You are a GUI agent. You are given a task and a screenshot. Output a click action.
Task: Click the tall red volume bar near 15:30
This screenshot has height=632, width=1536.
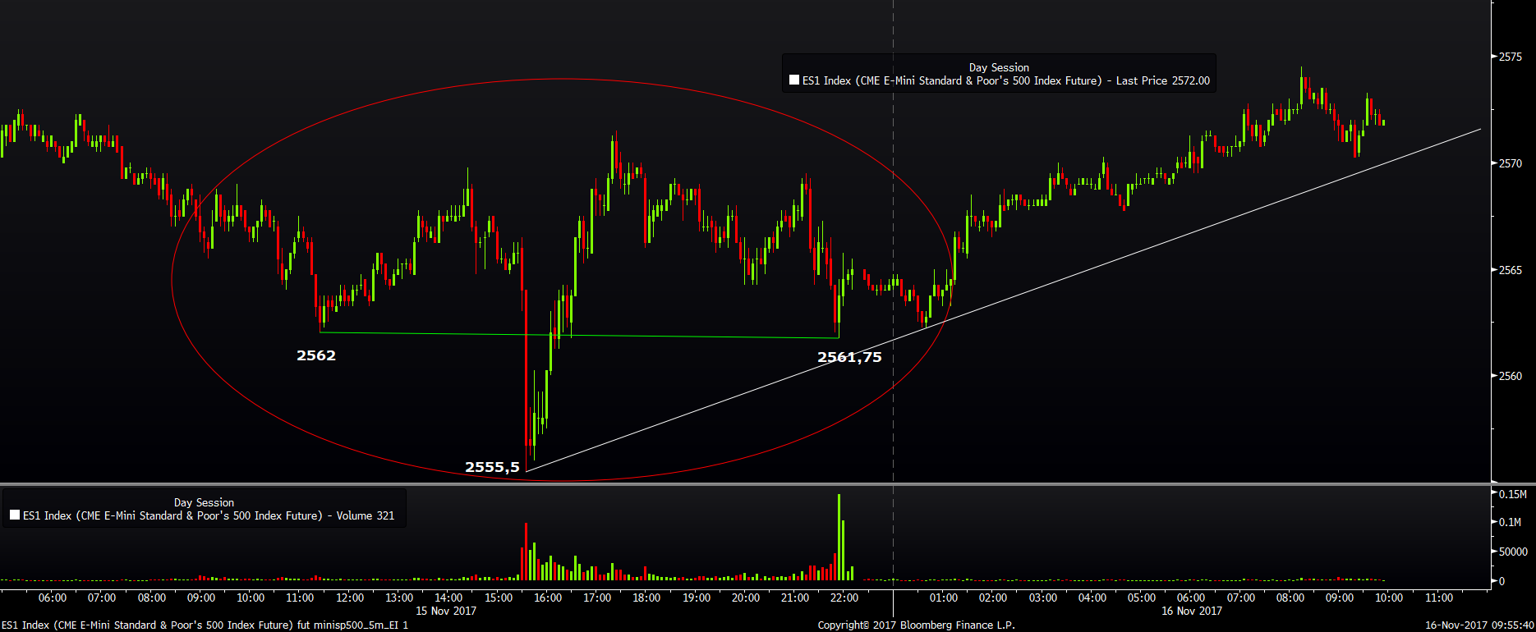526,552
